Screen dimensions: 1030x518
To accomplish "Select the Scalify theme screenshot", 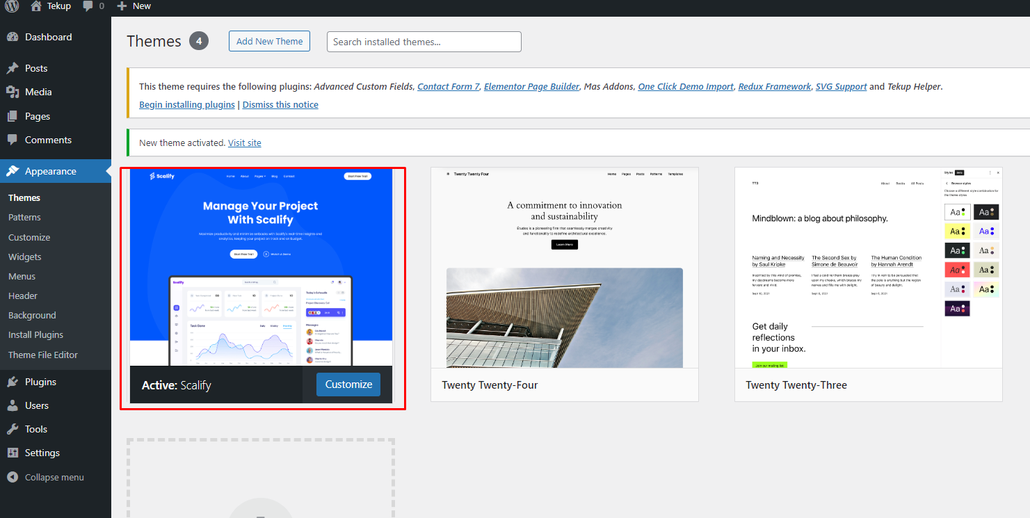I will click(261, 266).
